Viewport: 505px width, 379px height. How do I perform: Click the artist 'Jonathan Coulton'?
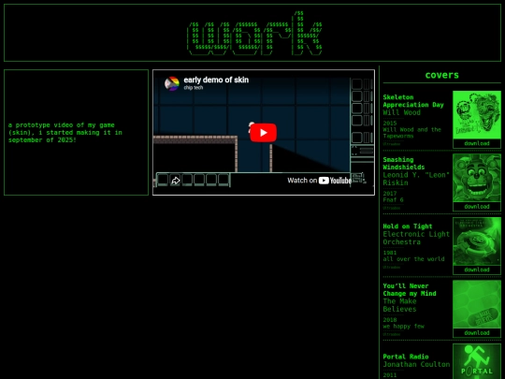416,365
